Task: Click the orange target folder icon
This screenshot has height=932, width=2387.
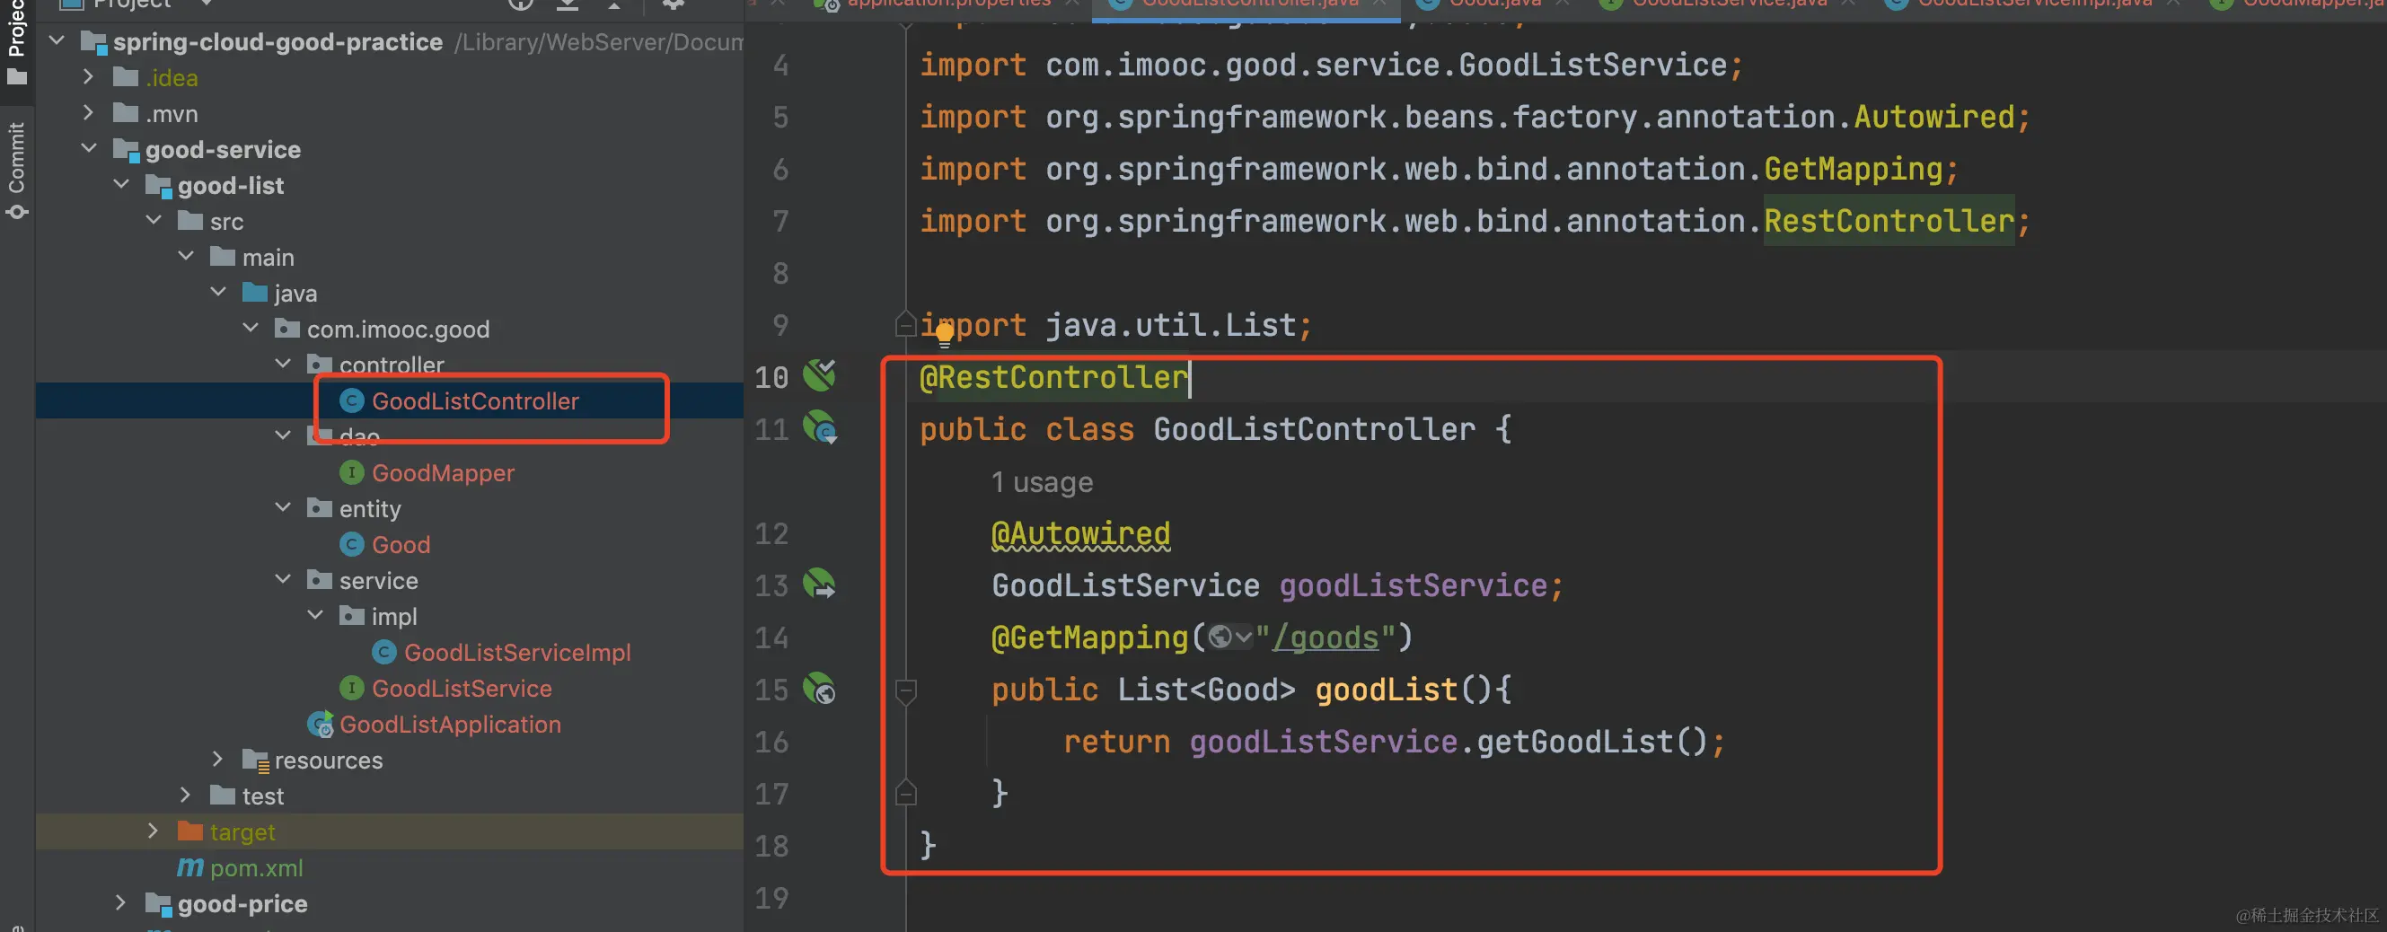Action: pos(190,831)
